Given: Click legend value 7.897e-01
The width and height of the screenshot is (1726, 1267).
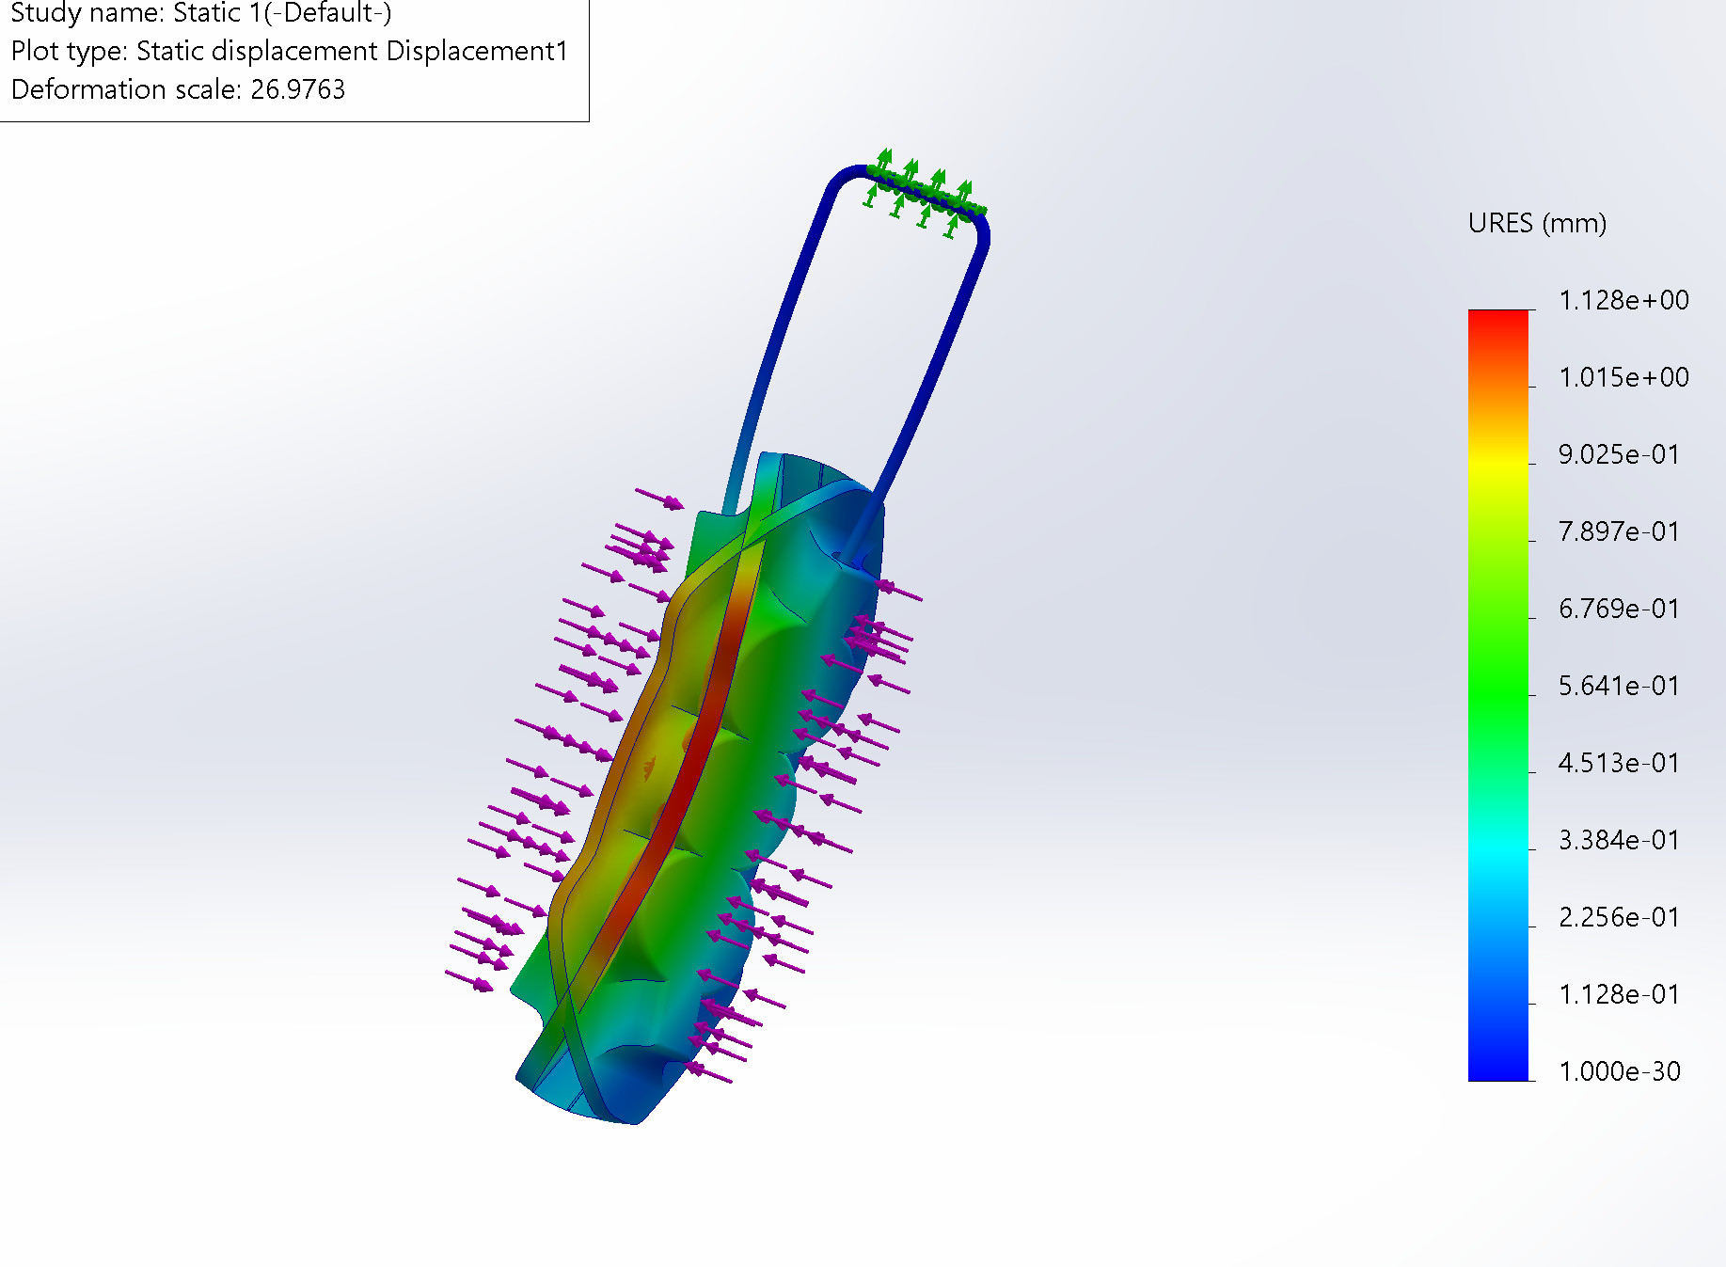Looking at the screenshot, I should click(x=1619, y=531).
